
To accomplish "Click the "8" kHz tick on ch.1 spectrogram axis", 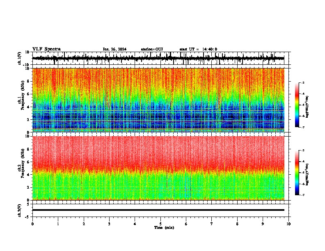I will pos(28,81).
